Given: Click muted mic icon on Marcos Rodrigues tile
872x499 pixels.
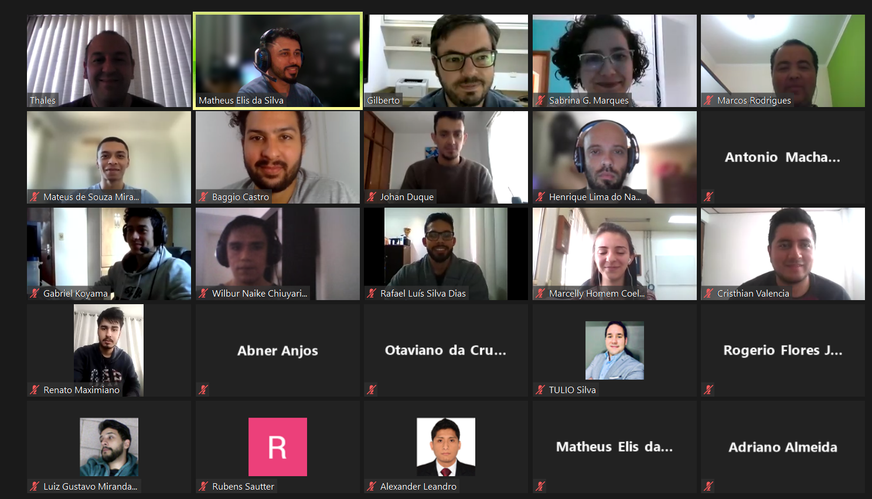Looking at the screenshot, I should 708,101.
